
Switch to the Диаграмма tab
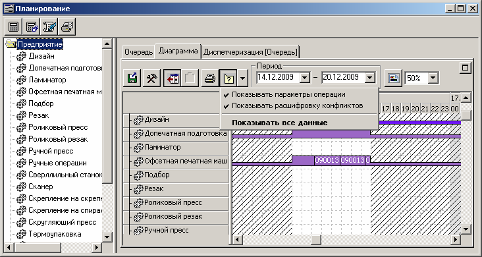(178, 51)
